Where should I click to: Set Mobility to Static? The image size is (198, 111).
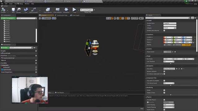(168, 45)
